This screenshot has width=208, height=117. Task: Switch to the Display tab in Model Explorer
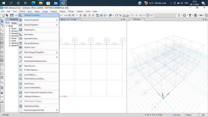tap(14, 23)
